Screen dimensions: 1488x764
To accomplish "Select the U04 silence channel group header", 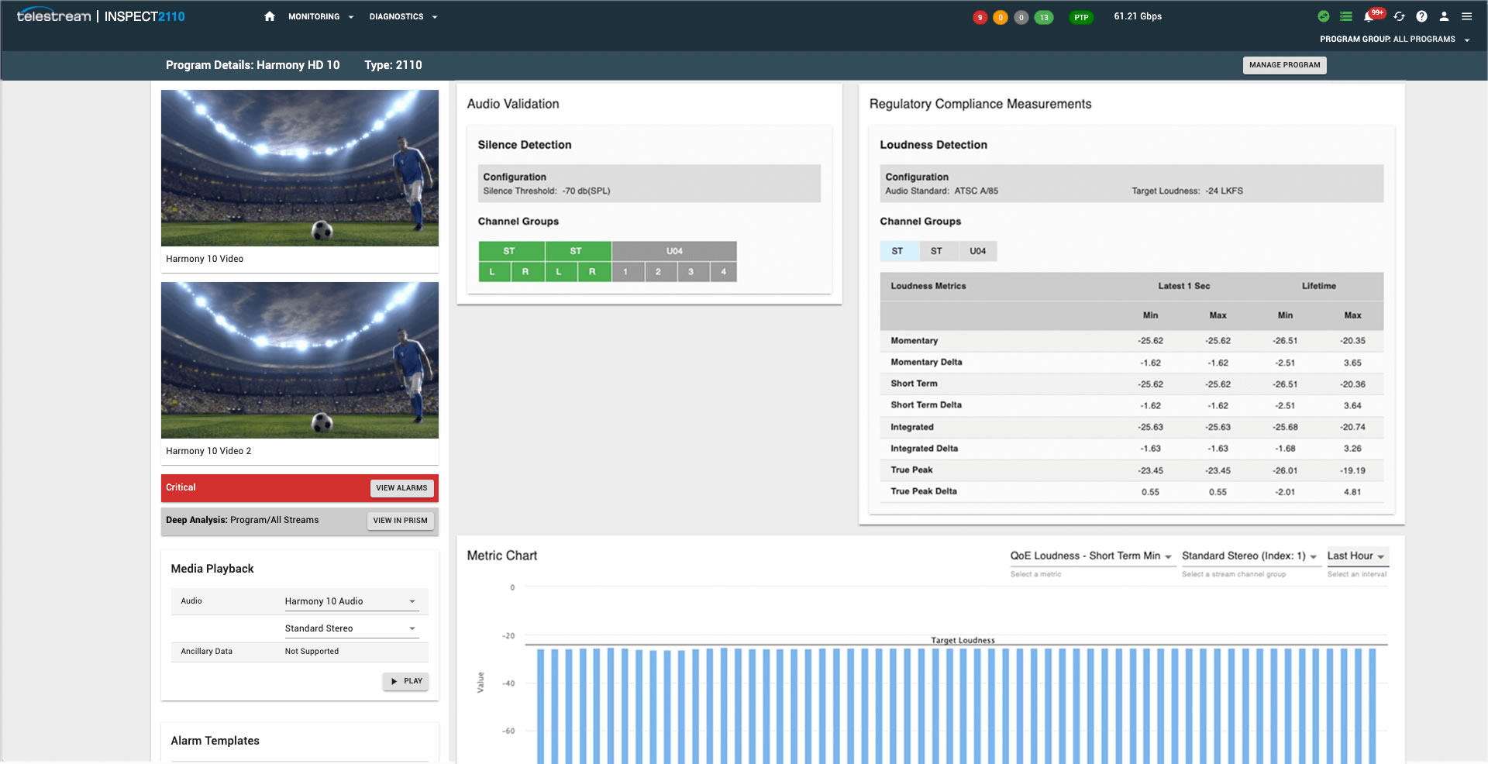I will [674, 251].
